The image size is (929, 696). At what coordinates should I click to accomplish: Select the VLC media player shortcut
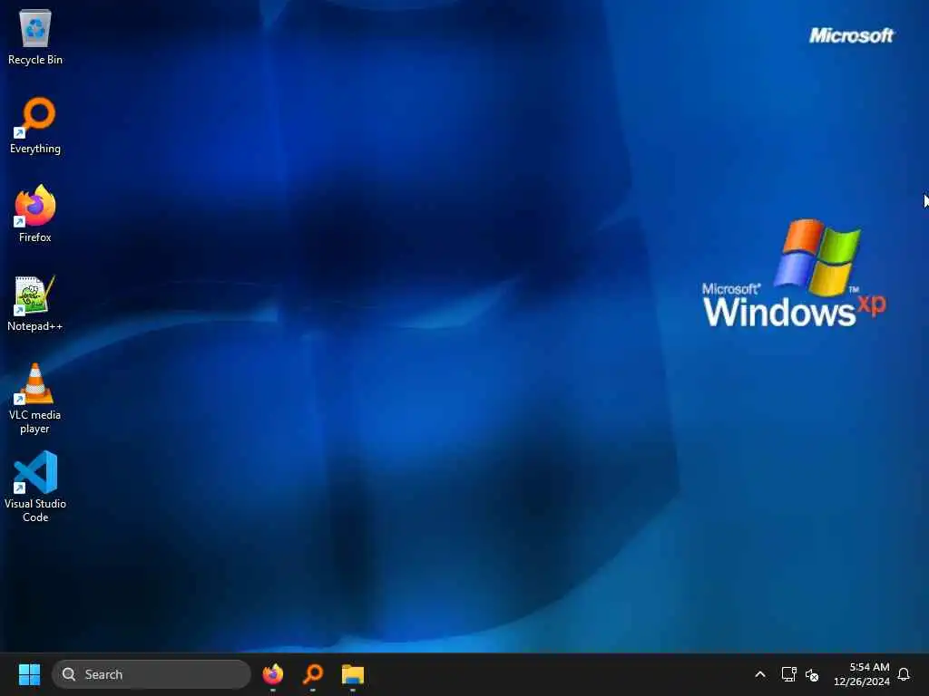click(x=35, y=398)
